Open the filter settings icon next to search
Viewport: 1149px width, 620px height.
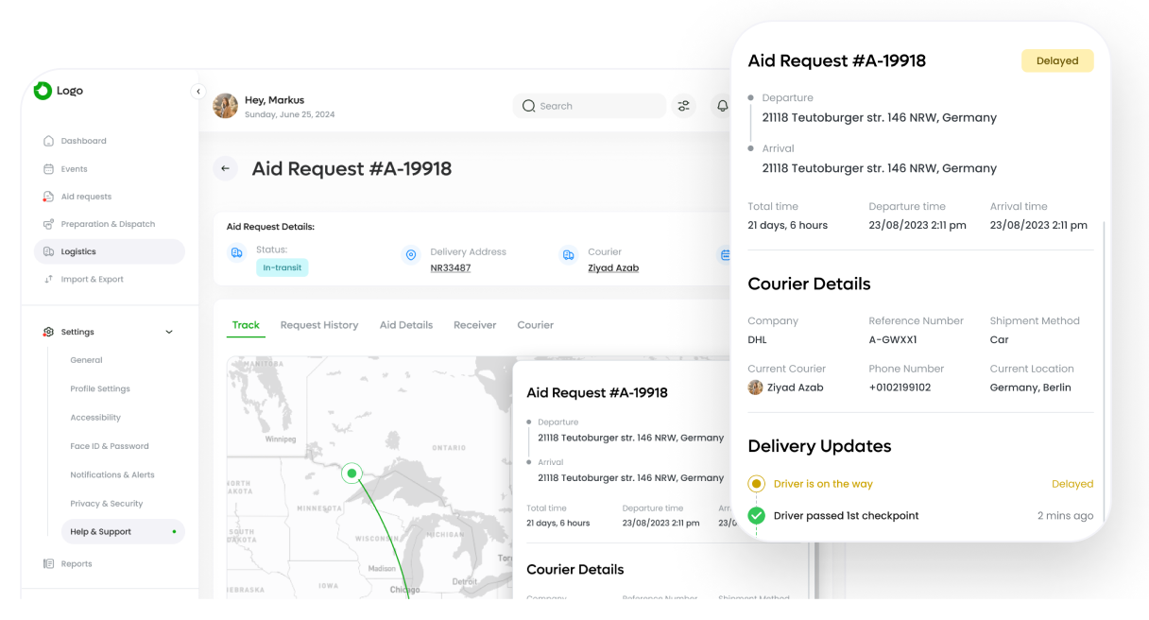click(683, 106)
